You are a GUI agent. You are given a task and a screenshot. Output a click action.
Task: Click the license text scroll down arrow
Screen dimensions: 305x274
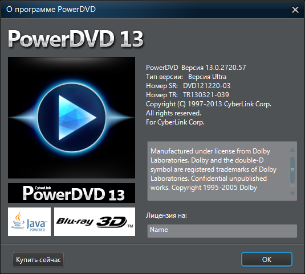click(292, 193)
